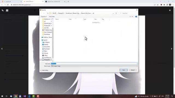
Task: Select Storage (E:) drive in navigation pane
Action: click(x=46, y=60)
